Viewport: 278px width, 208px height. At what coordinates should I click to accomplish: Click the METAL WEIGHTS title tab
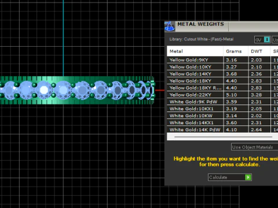(x=201, y=24)
